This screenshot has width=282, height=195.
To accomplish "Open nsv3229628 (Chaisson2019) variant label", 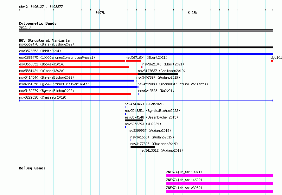I will [x=43, y=97].
